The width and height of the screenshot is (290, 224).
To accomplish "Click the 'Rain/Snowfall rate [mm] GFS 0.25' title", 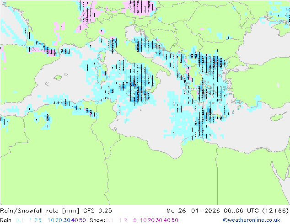I will point(56,211).
